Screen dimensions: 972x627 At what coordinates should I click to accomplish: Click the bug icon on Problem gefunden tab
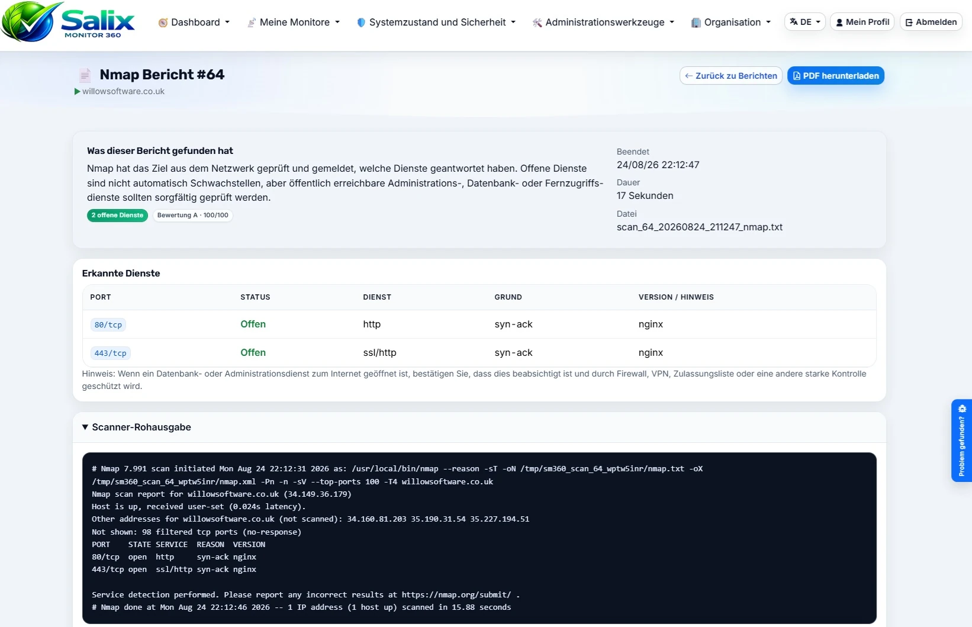tap(962, 409)
